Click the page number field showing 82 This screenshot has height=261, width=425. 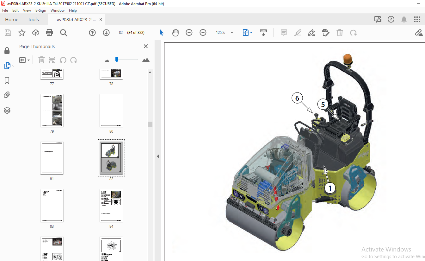[121, 33]
